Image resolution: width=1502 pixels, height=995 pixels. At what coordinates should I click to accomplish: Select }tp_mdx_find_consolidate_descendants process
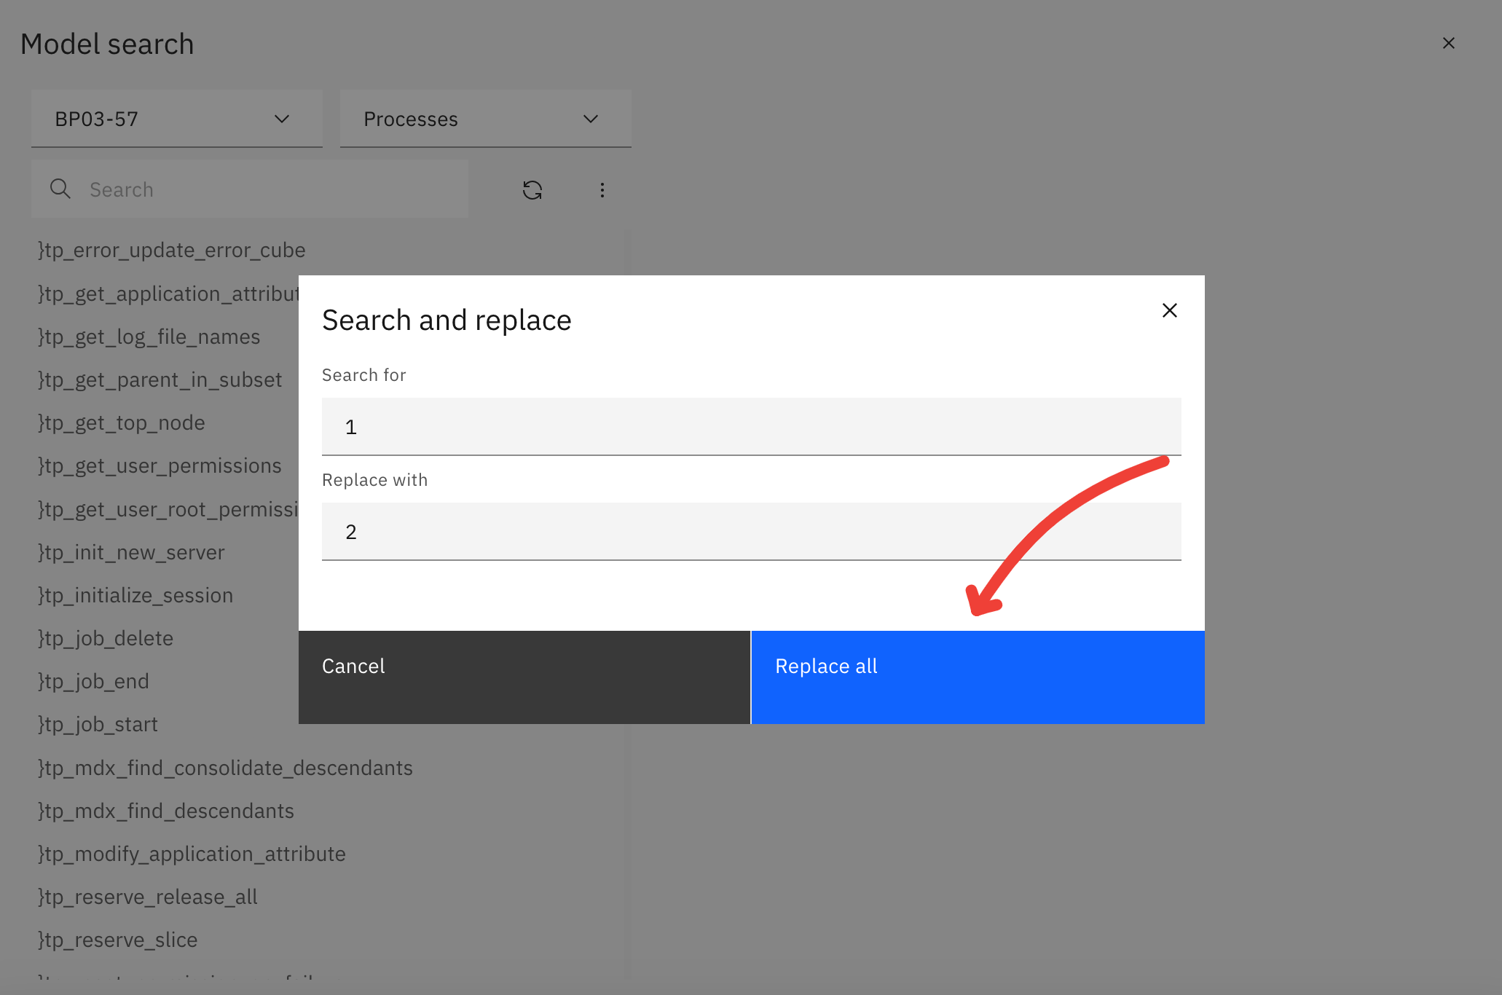(x=225, y=768)
